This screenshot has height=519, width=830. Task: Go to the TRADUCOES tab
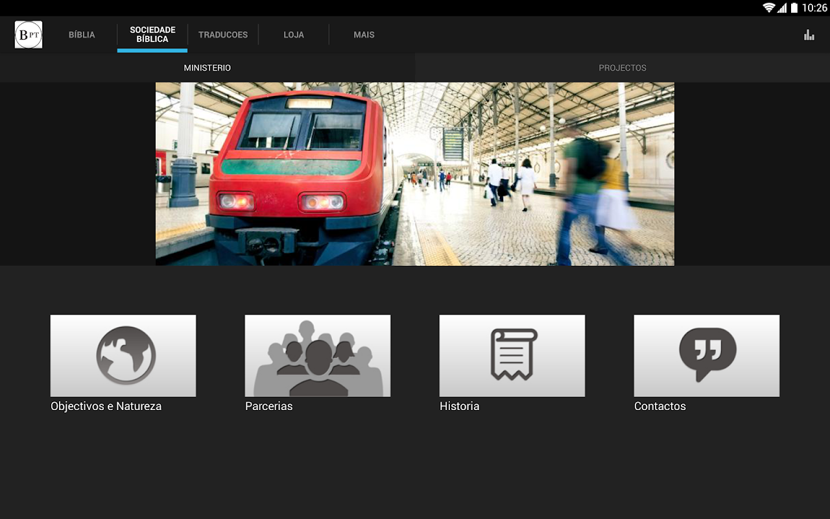coord(223,35)
